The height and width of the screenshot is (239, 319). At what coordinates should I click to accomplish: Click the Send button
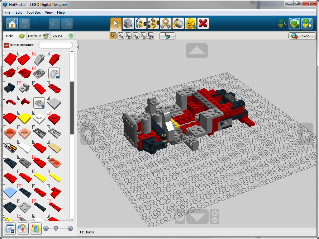302,36
